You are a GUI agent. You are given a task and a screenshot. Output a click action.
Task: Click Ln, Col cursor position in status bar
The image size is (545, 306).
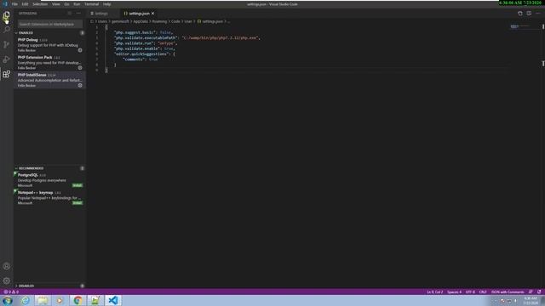pyautogui.click(x=434, y=292)
